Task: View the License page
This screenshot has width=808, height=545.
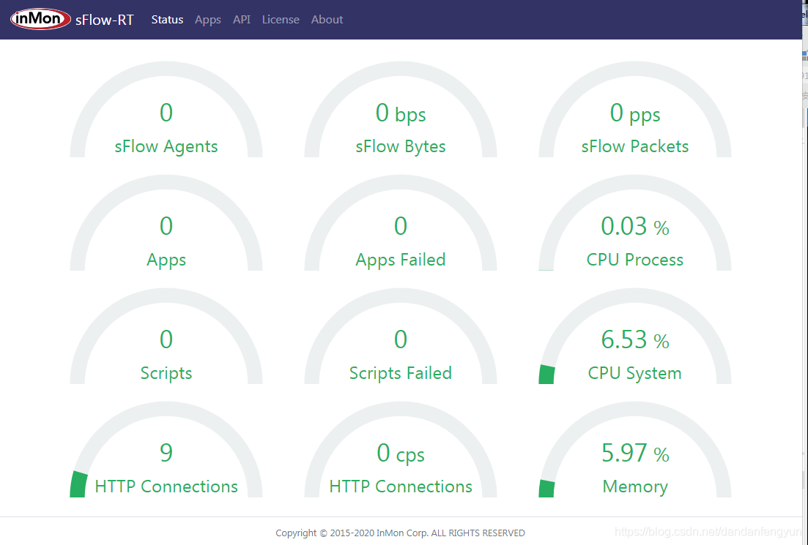Action: [281, 20]
